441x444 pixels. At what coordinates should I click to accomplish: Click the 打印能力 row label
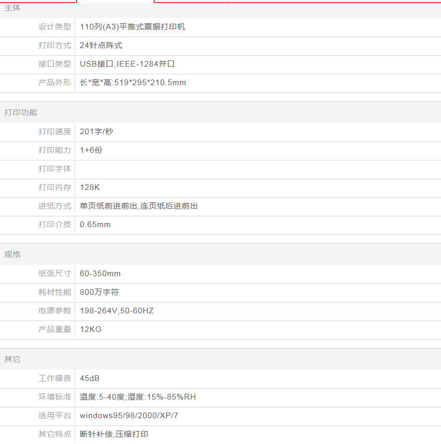coord(54,150)
